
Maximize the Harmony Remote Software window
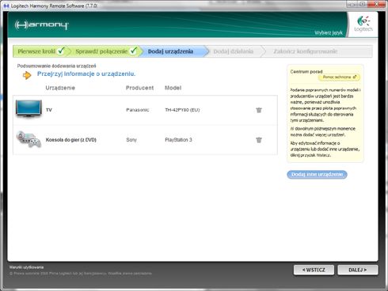(x=363, y=4)
